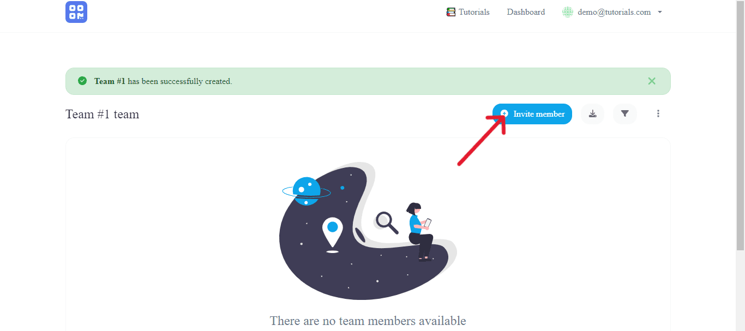This screenshot has width=745, height=331.
Task: Open the filter funnel options
Action: coord(625,114)
